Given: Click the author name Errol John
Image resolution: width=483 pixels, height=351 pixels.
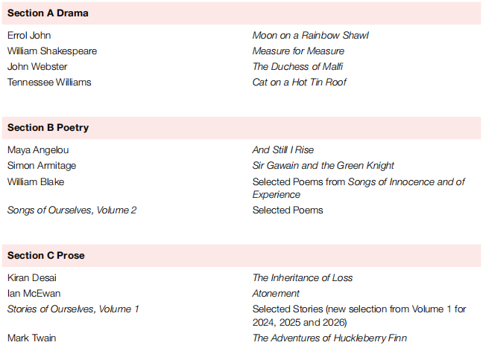Looking at the screenshot, I should point(29,36).
